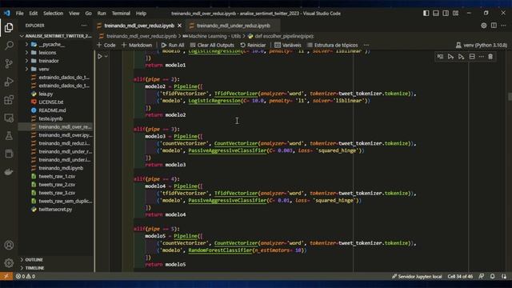
Task: Click Servidor Jupyter: local status item
Action: coord(417,276)
